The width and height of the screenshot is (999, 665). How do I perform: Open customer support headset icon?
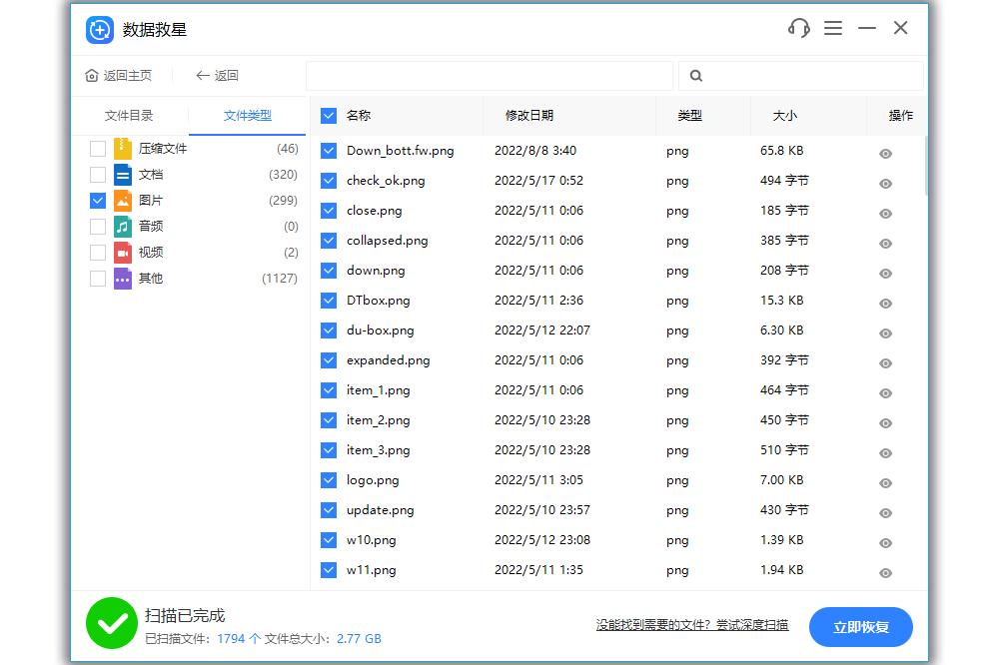tap(799, 28)
